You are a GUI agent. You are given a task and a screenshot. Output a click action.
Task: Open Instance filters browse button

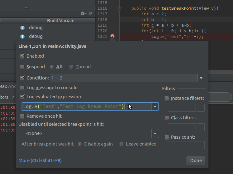201,108
